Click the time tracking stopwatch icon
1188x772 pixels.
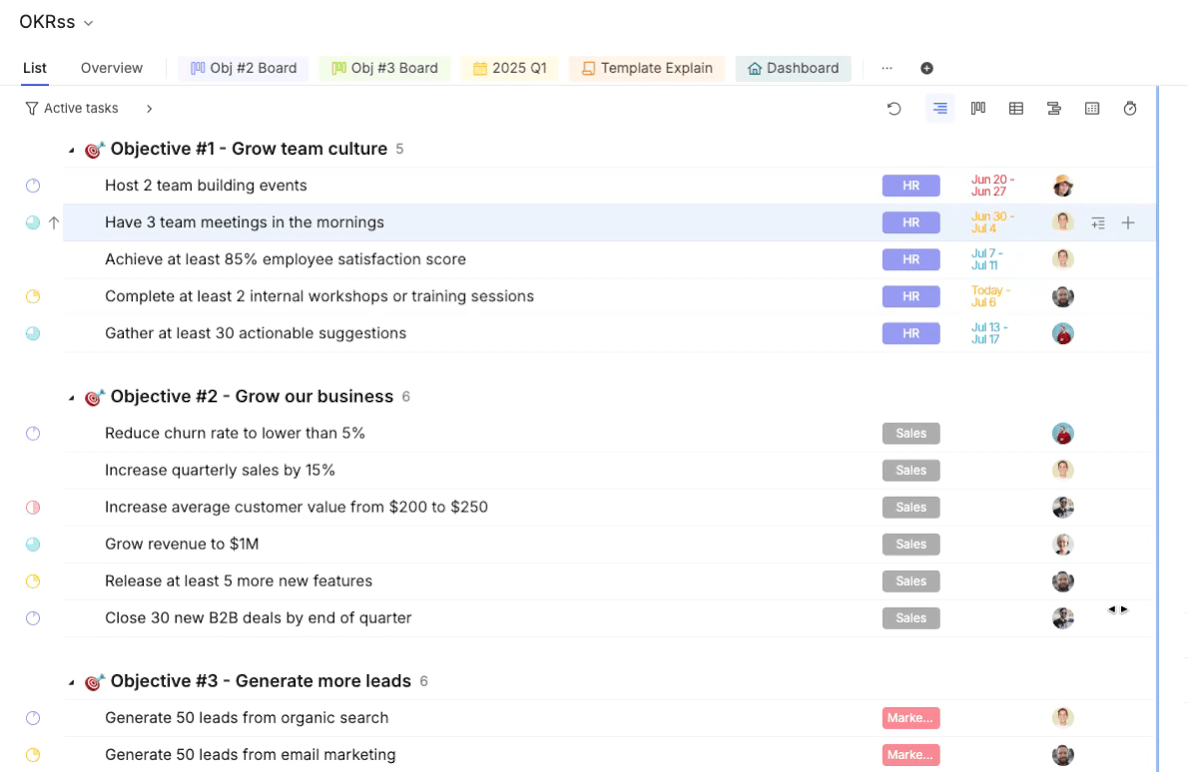point(1130,109)
